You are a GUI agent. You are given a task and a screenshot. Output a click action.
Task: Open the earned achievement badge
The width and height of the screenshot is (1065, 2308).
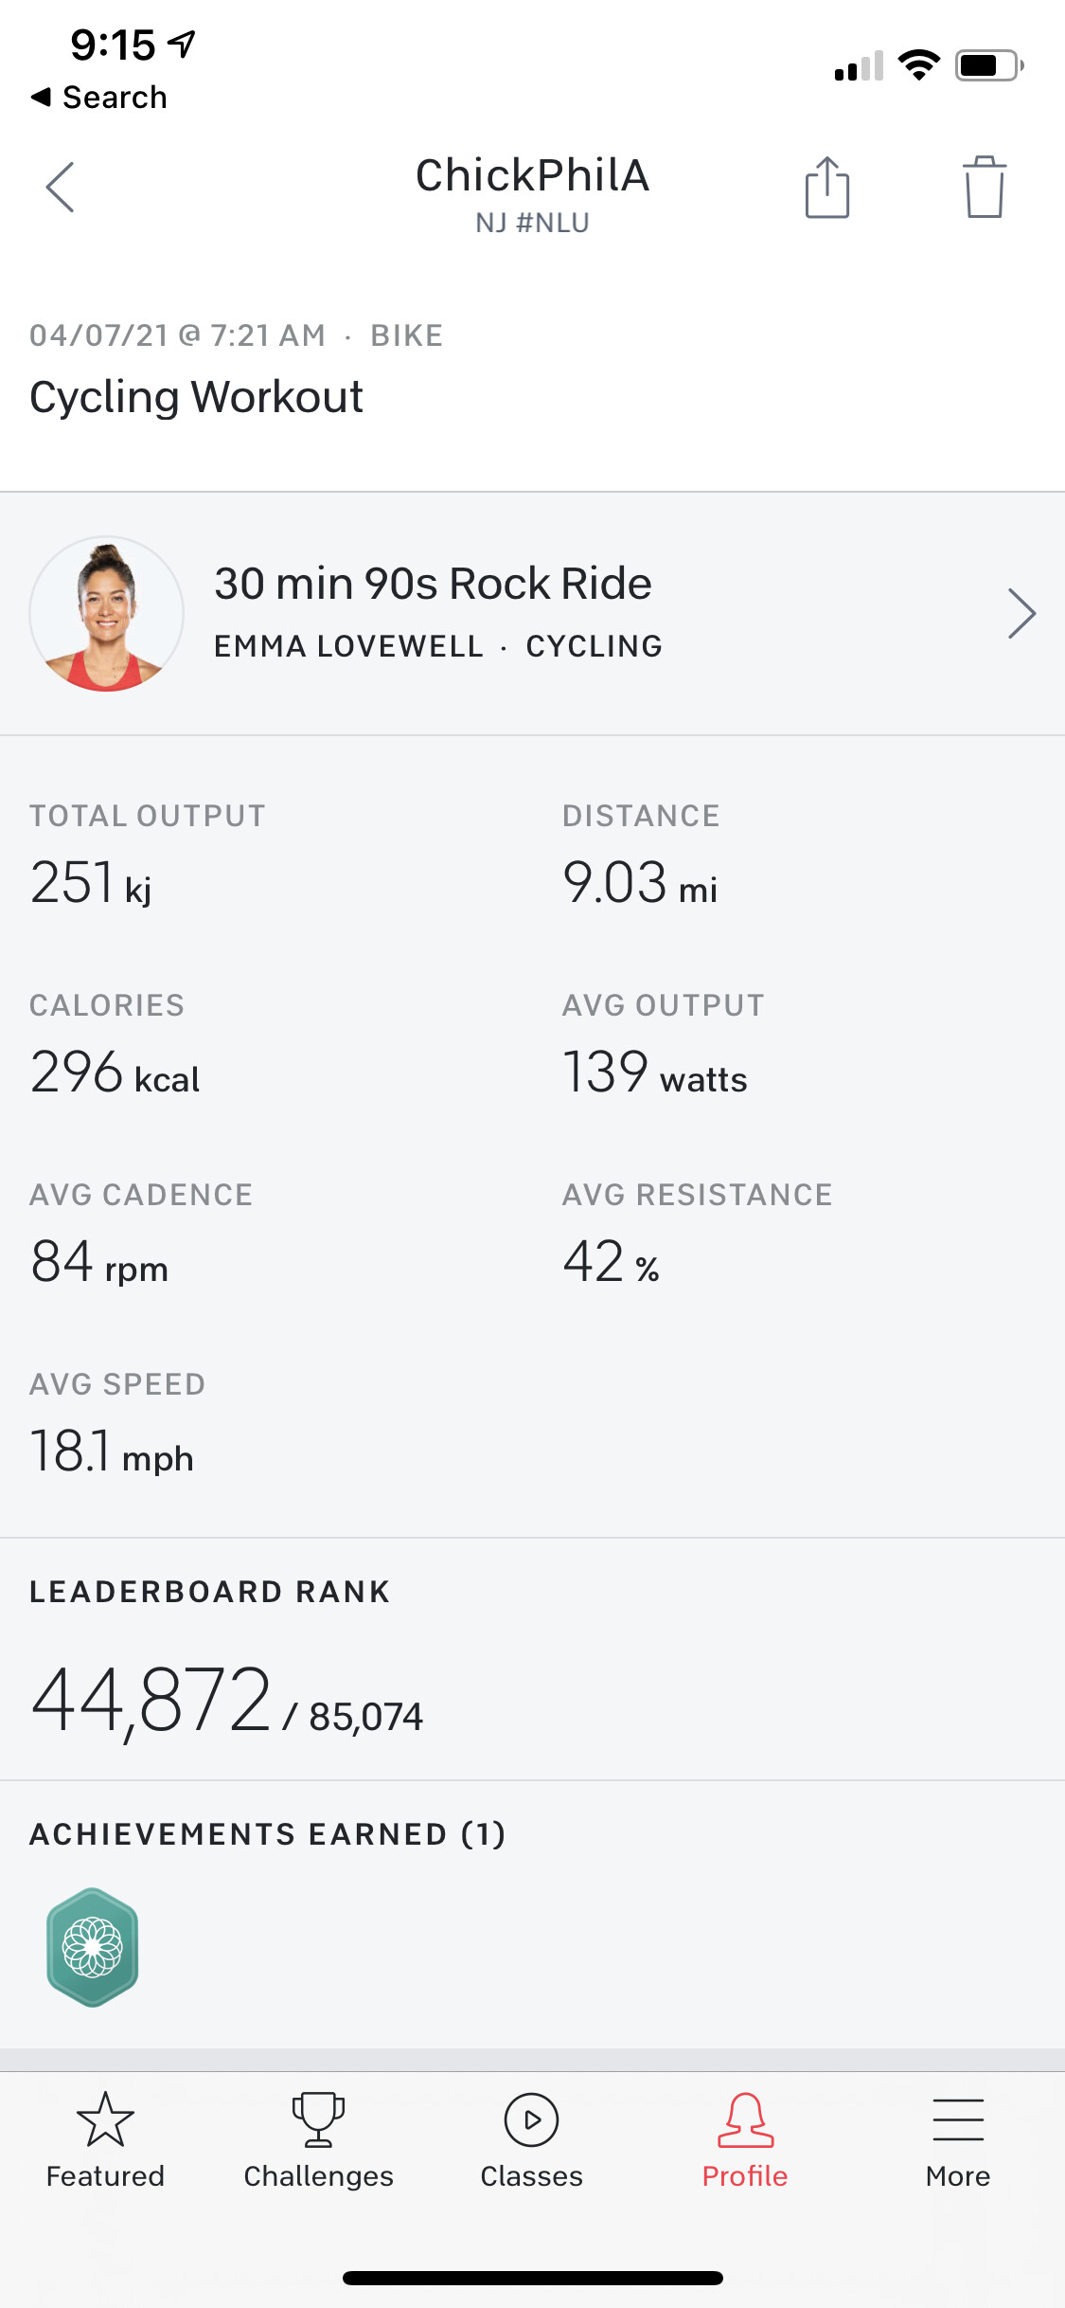tap(93, 1947)
